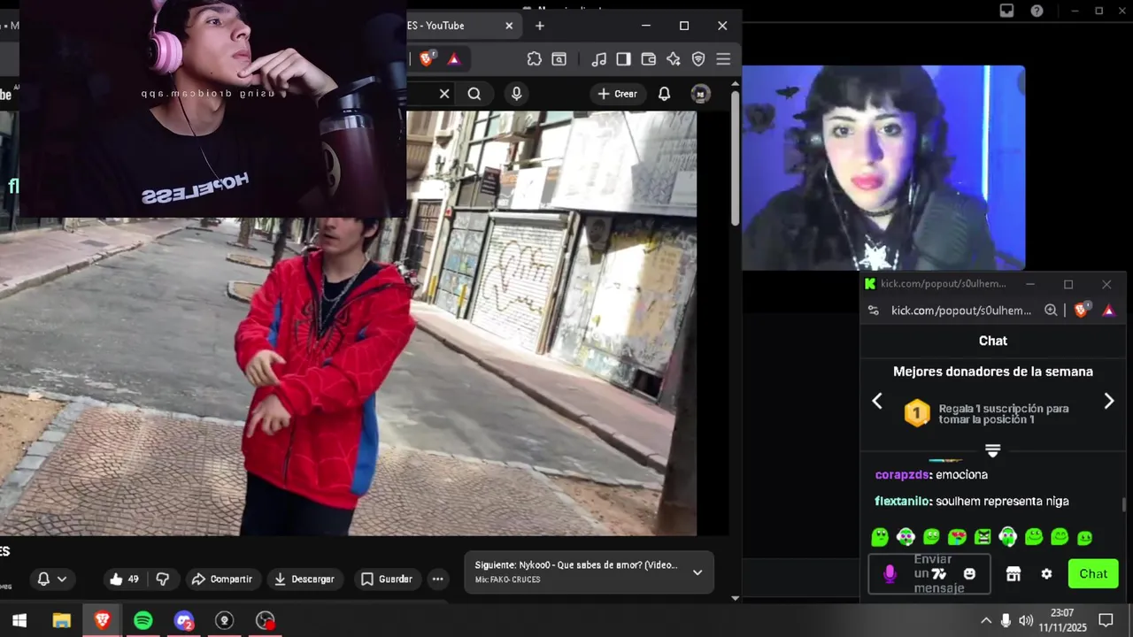
Task: Open the Brave media playlist music-note icon
Action: click(599, 59)
